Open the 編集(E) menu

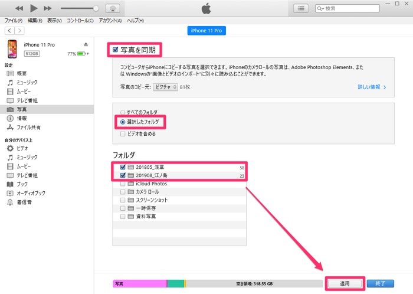[x=35, y=21]
